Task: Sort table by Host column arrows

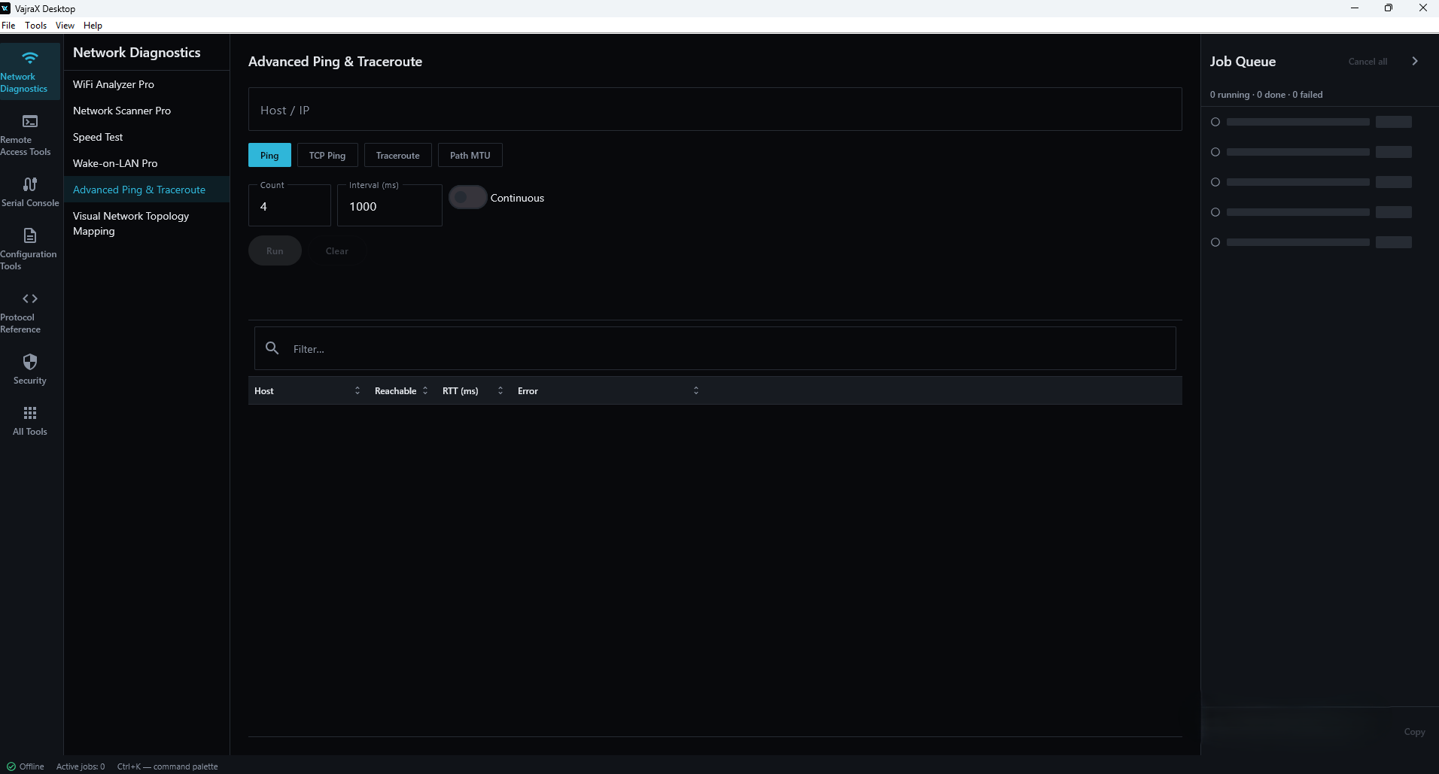Action: [x=357, y=390]
